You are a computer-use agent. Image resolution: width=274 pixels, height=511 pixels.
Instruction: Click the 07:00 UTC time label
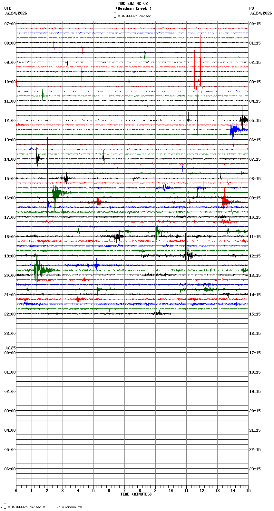click(10, 24)
